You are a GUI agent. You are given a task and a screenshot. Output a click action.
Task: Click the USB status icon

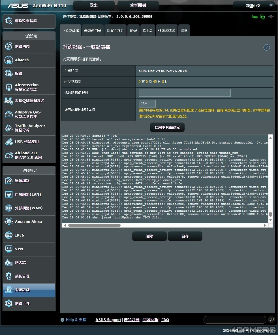click(x=271, y=17)
